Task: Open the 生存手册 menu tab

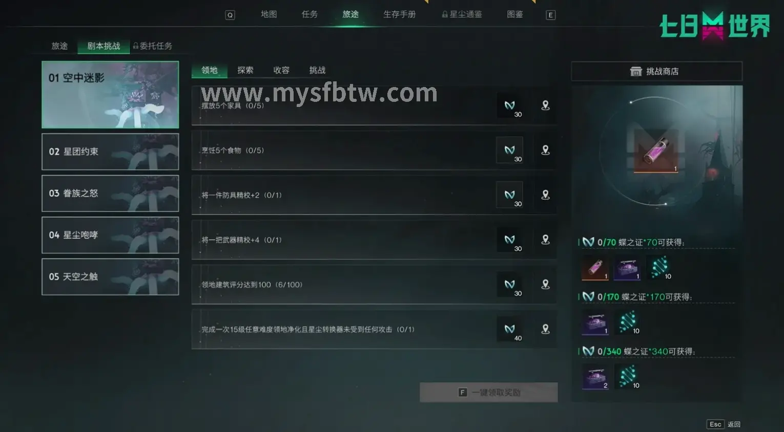Action: 399,14
